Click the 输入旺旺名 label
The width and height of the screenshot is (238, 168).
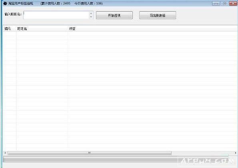tap(13, 14)
